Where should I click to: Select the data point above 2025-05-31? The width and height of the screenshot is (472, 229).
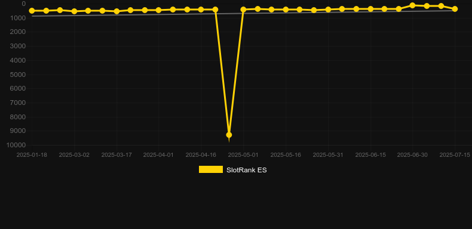point(328,10)
